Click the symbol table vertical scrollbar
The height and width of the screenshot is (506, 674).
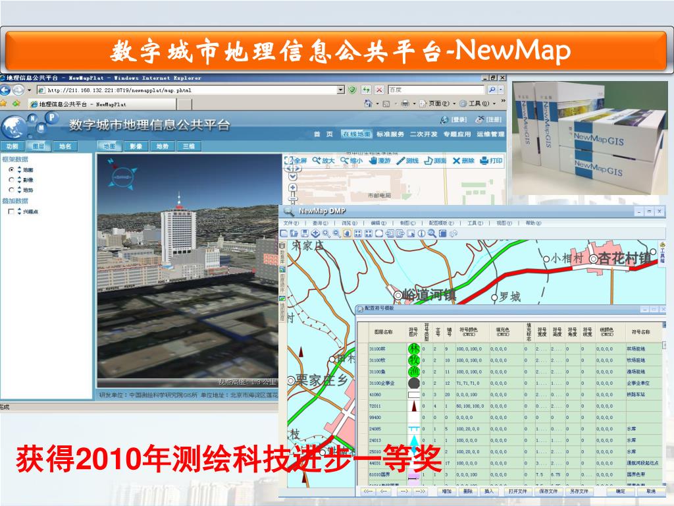664,405
